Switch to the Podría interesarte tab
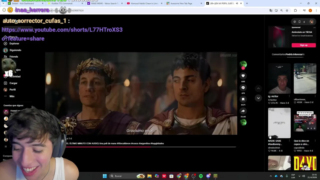The width and height of the screenshot is (320, 180). tap(295, 54)
